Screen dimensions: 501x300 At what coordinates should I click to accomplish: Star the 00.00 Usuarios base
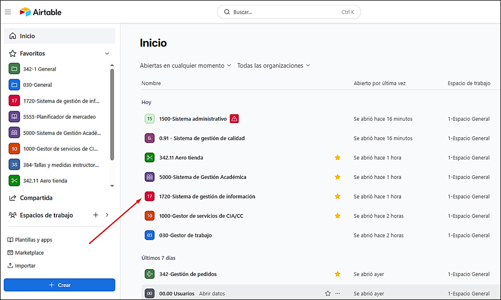[328, 293]
